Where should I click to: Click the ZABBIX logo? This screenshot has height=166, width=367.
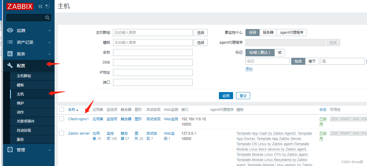(20, 6)
